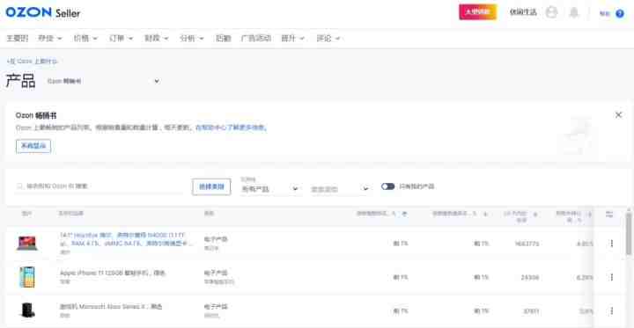Click the OZON Seller logo
This screenshot has height=328, width=634.
pyautogui.click(x=43, y=12)
